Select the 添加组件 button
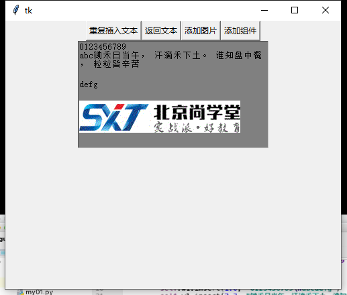Viewport: 347px width, 295px height. (x=240, y=31)
